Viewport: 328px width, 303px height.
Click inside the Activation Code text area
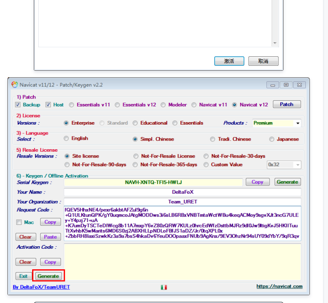[x=183, y=262]
